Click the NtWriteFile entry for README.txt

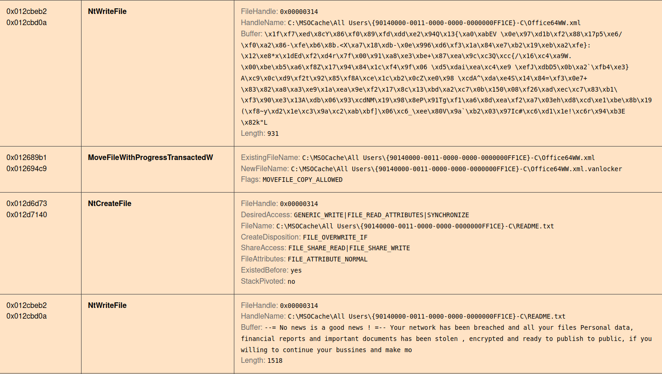pyautogui.click(x=107, y=306)
